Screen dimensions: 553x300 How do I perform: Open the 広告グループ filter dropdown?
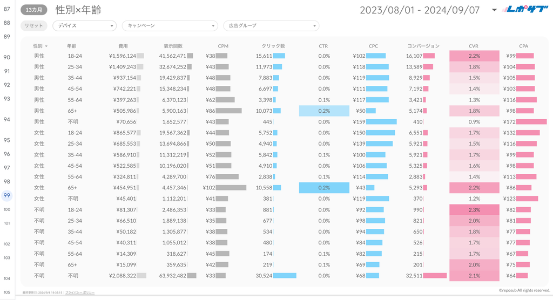(271, 25)
